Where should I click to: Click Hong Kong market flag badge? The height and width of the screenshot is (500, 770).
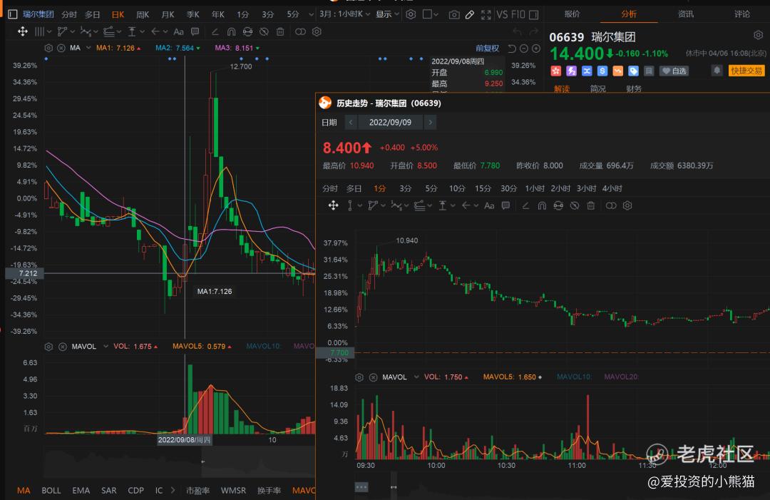click(555, 71)
